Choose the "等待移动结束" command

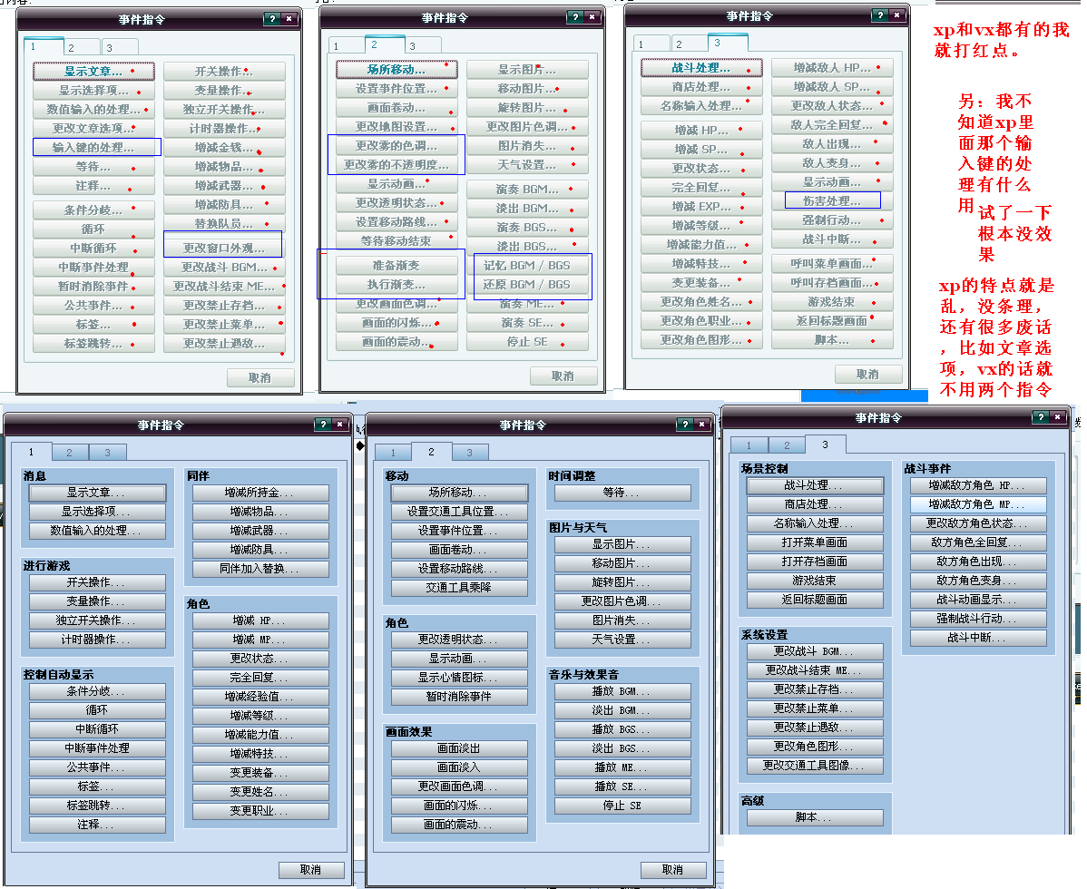(397, 241)
